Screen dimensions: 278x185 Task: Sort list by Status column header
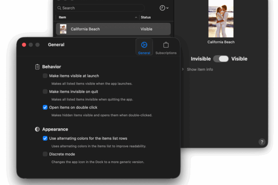point(146,17)
